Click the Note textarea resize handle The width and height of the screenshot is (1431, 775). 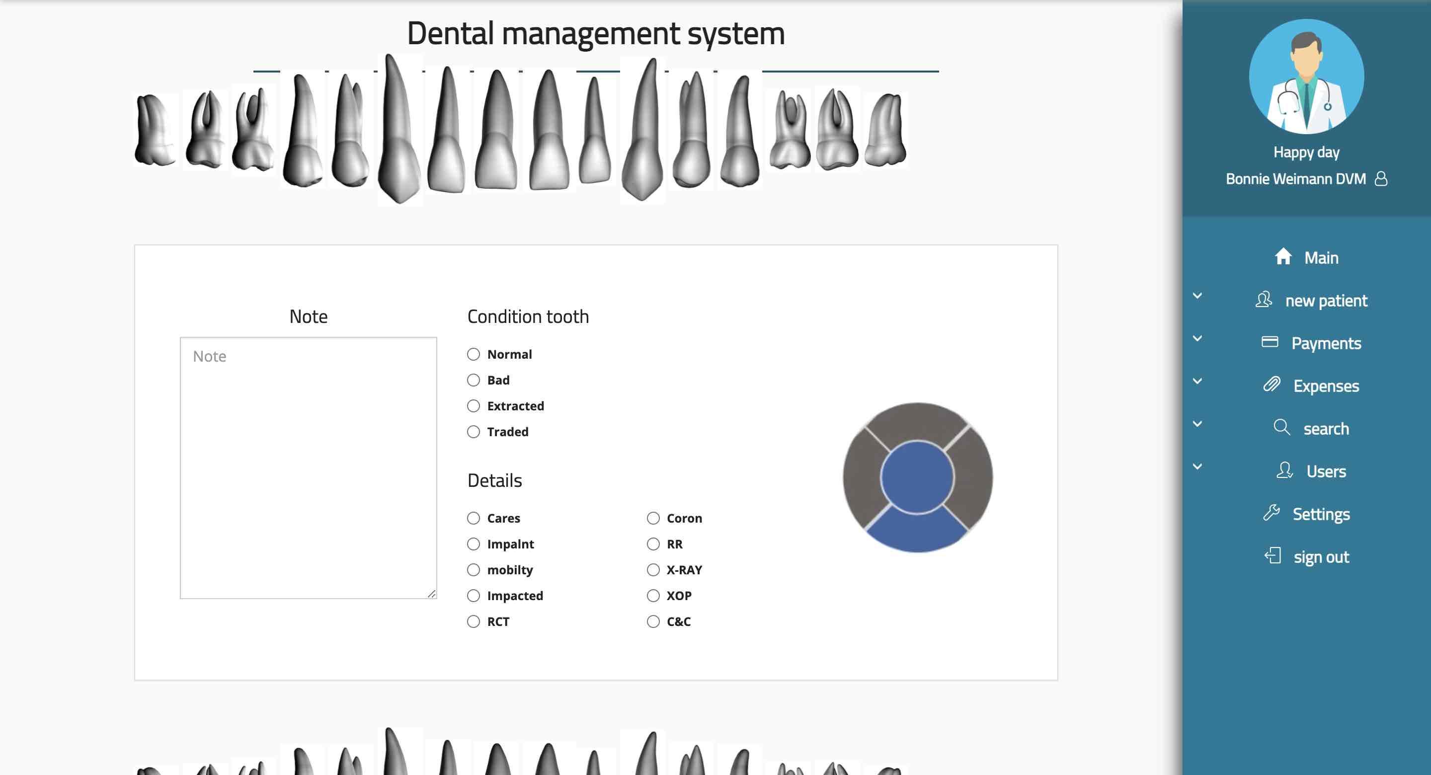pyautogui.click(x=432, y=594)
